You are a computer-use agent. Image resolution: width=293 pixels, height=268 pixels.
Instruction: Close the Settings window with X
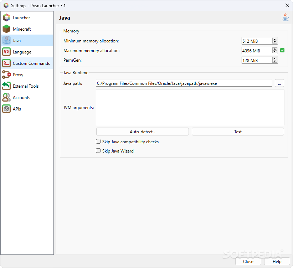287,5
